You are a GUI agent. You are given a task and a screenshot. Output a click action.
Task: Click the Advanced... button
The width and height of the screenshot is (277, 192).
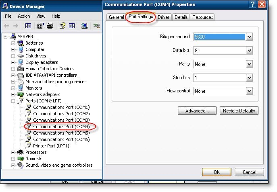(197, 111)
